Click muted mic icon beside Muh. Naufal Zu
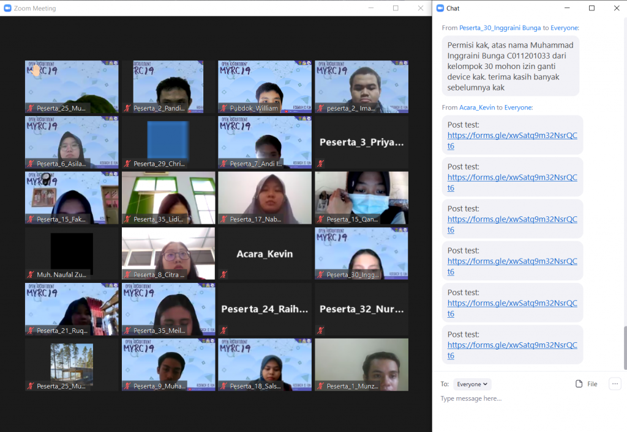The height and width of the screenshot is (432, 627). (x=31, y=274)
